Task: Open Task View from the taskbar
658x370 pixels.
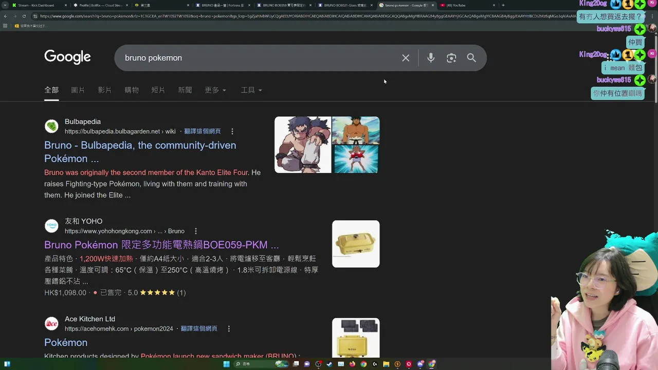Action: 296,364
